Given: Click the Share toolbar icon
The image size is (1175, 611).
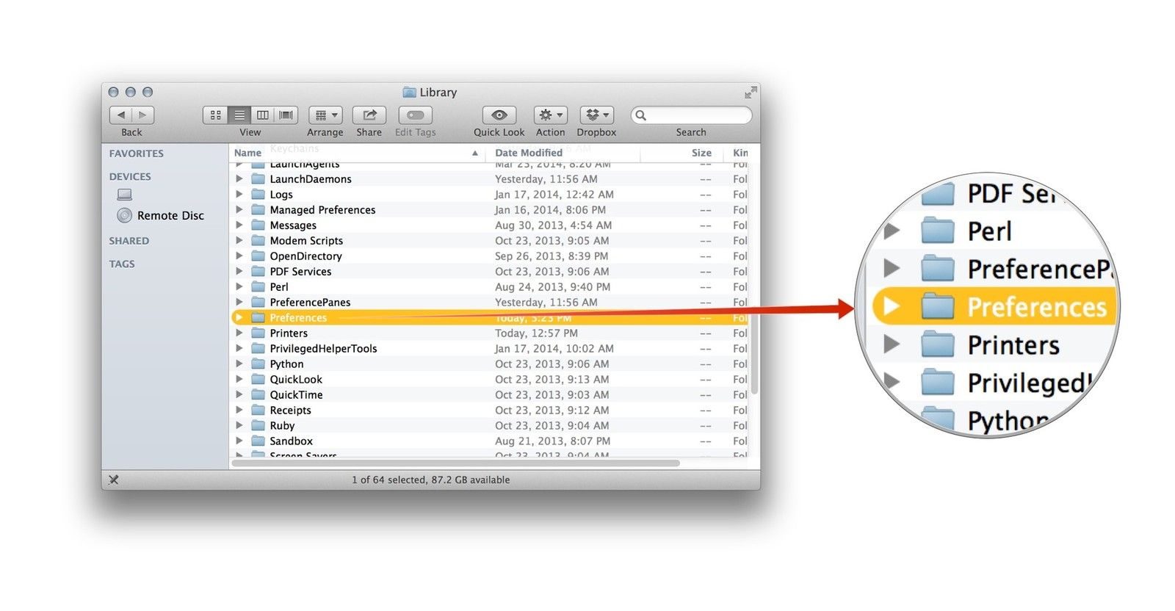Looking at the screenshot, I should 369,115.
